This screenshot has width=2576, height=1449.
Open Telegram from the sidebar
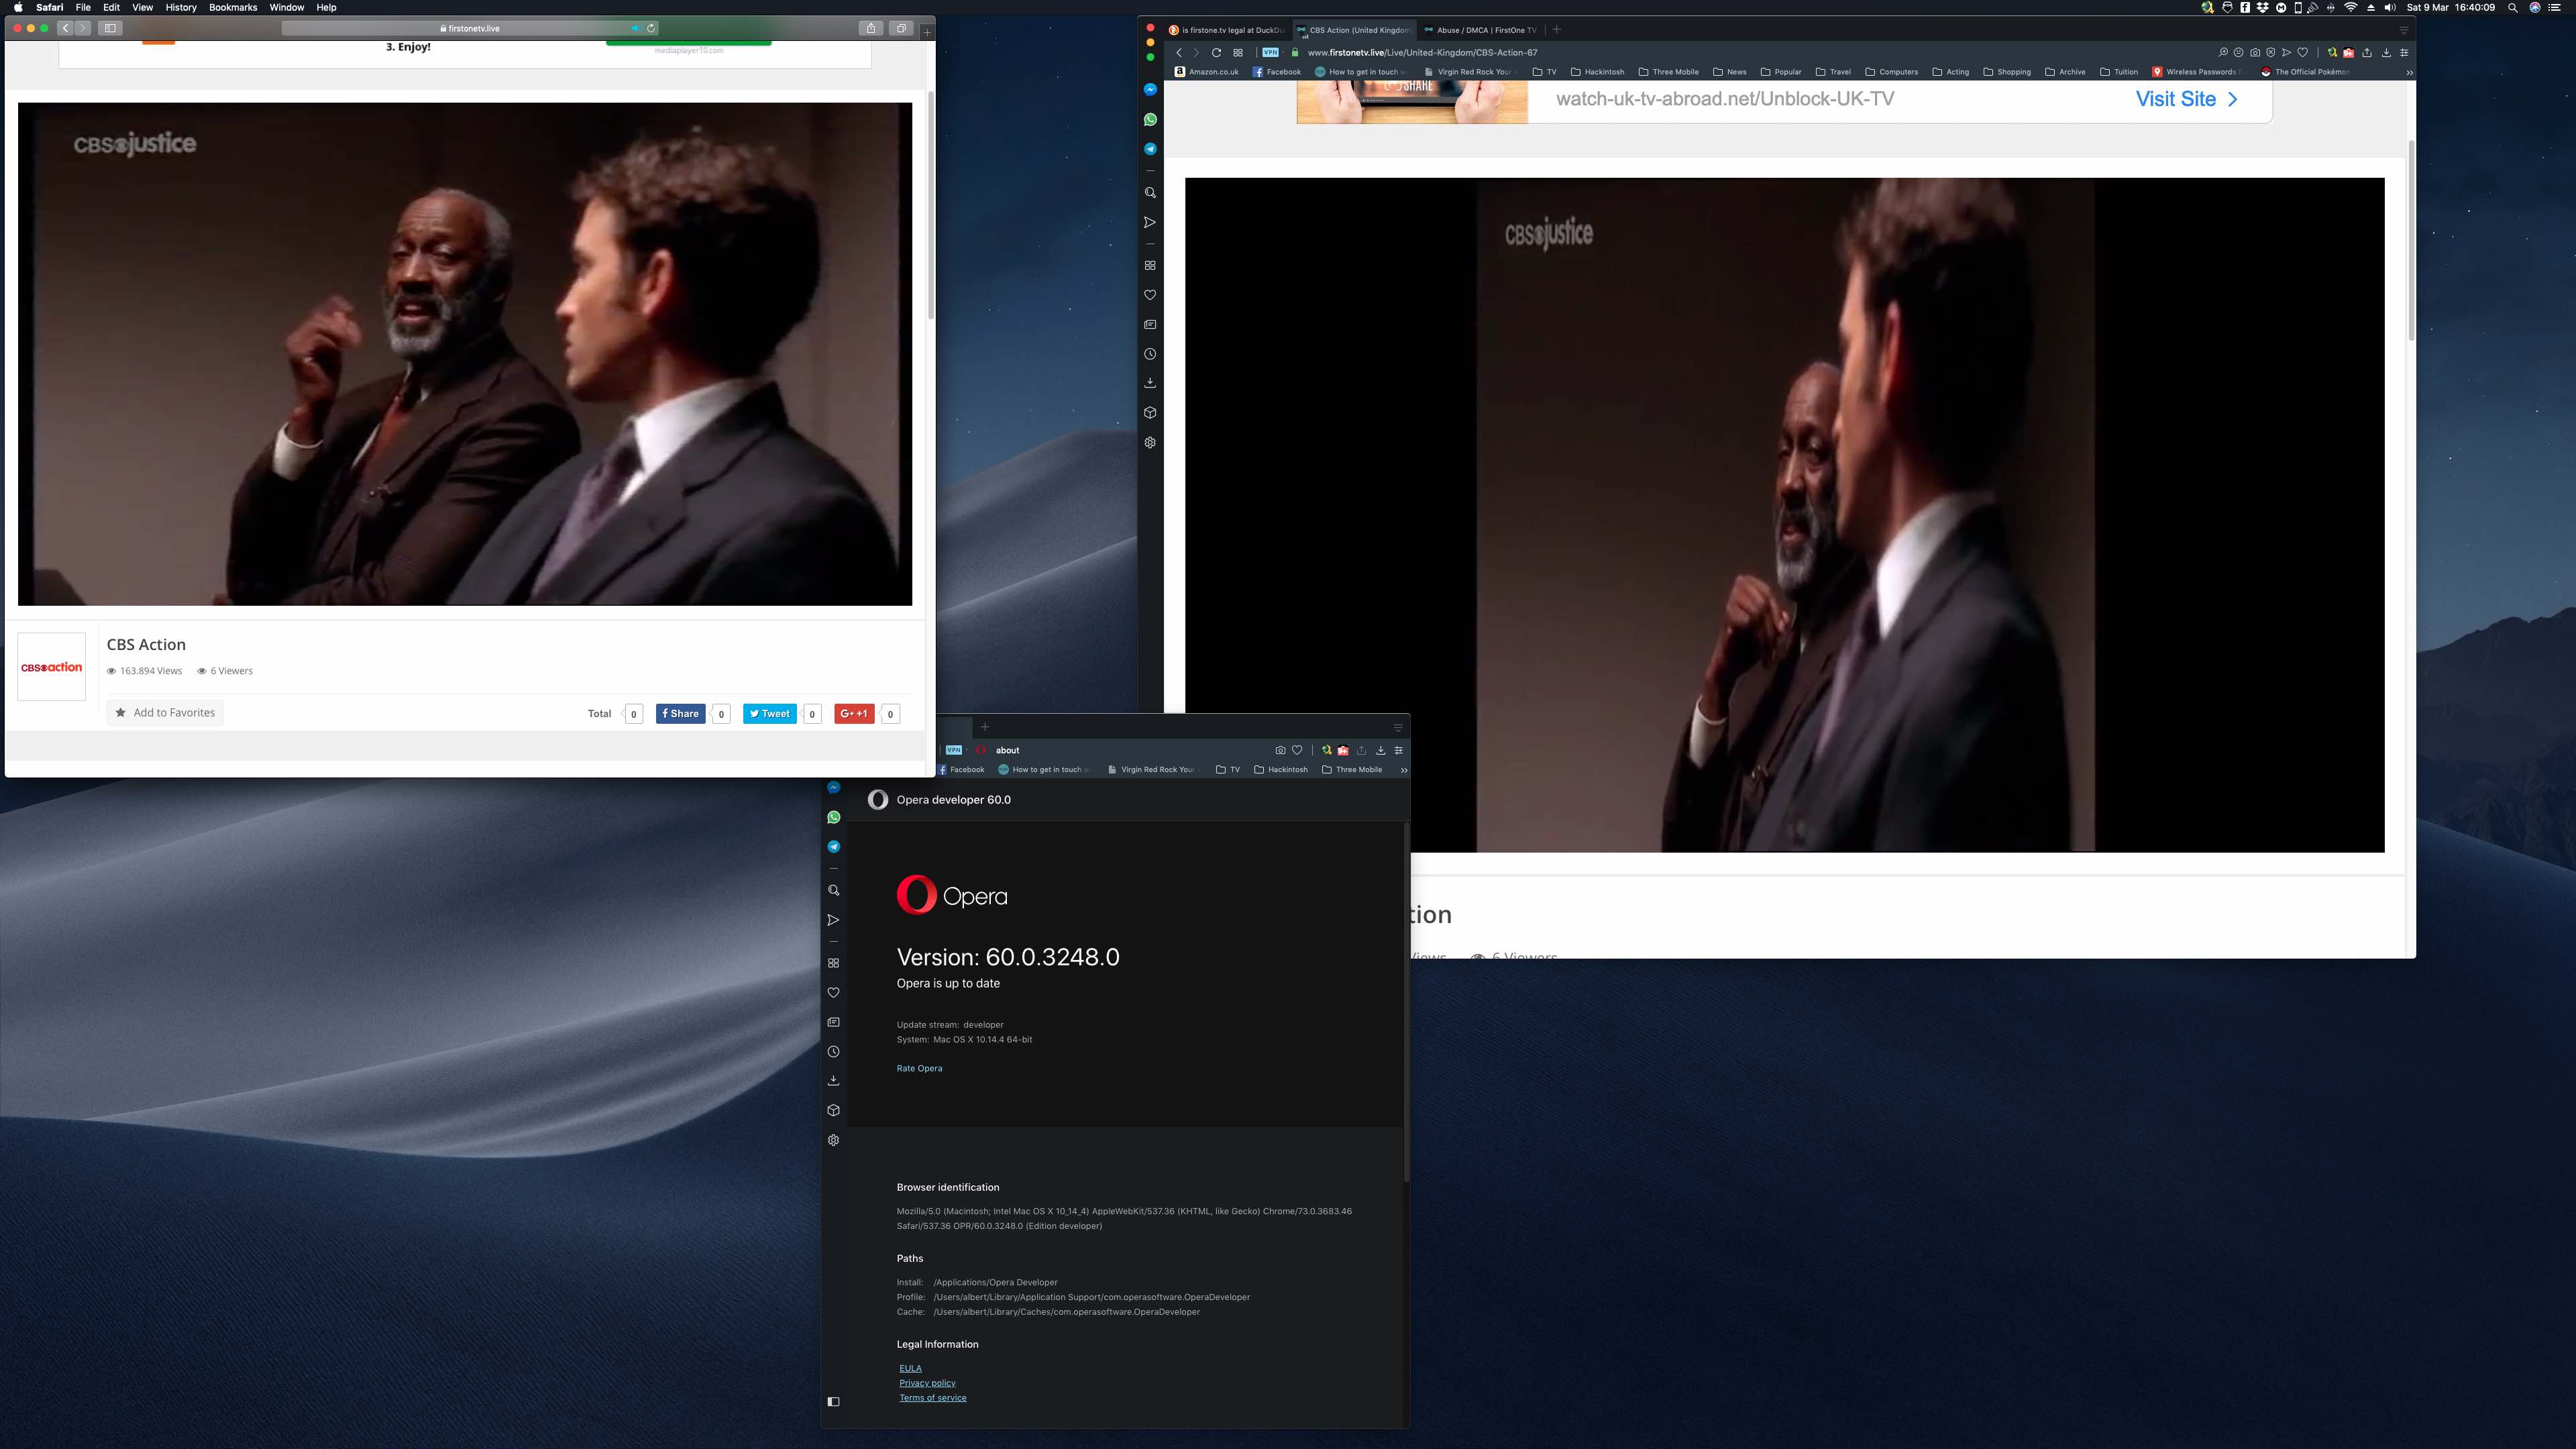1150,147
